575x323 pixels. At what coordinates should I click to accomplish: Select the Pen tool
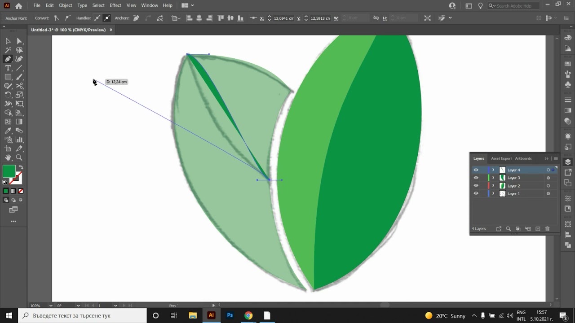click(8, 59)
